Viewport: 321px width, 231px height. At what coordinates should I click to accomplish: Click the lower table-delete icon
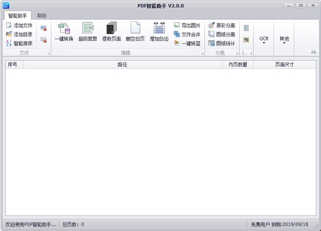(43, 40)
